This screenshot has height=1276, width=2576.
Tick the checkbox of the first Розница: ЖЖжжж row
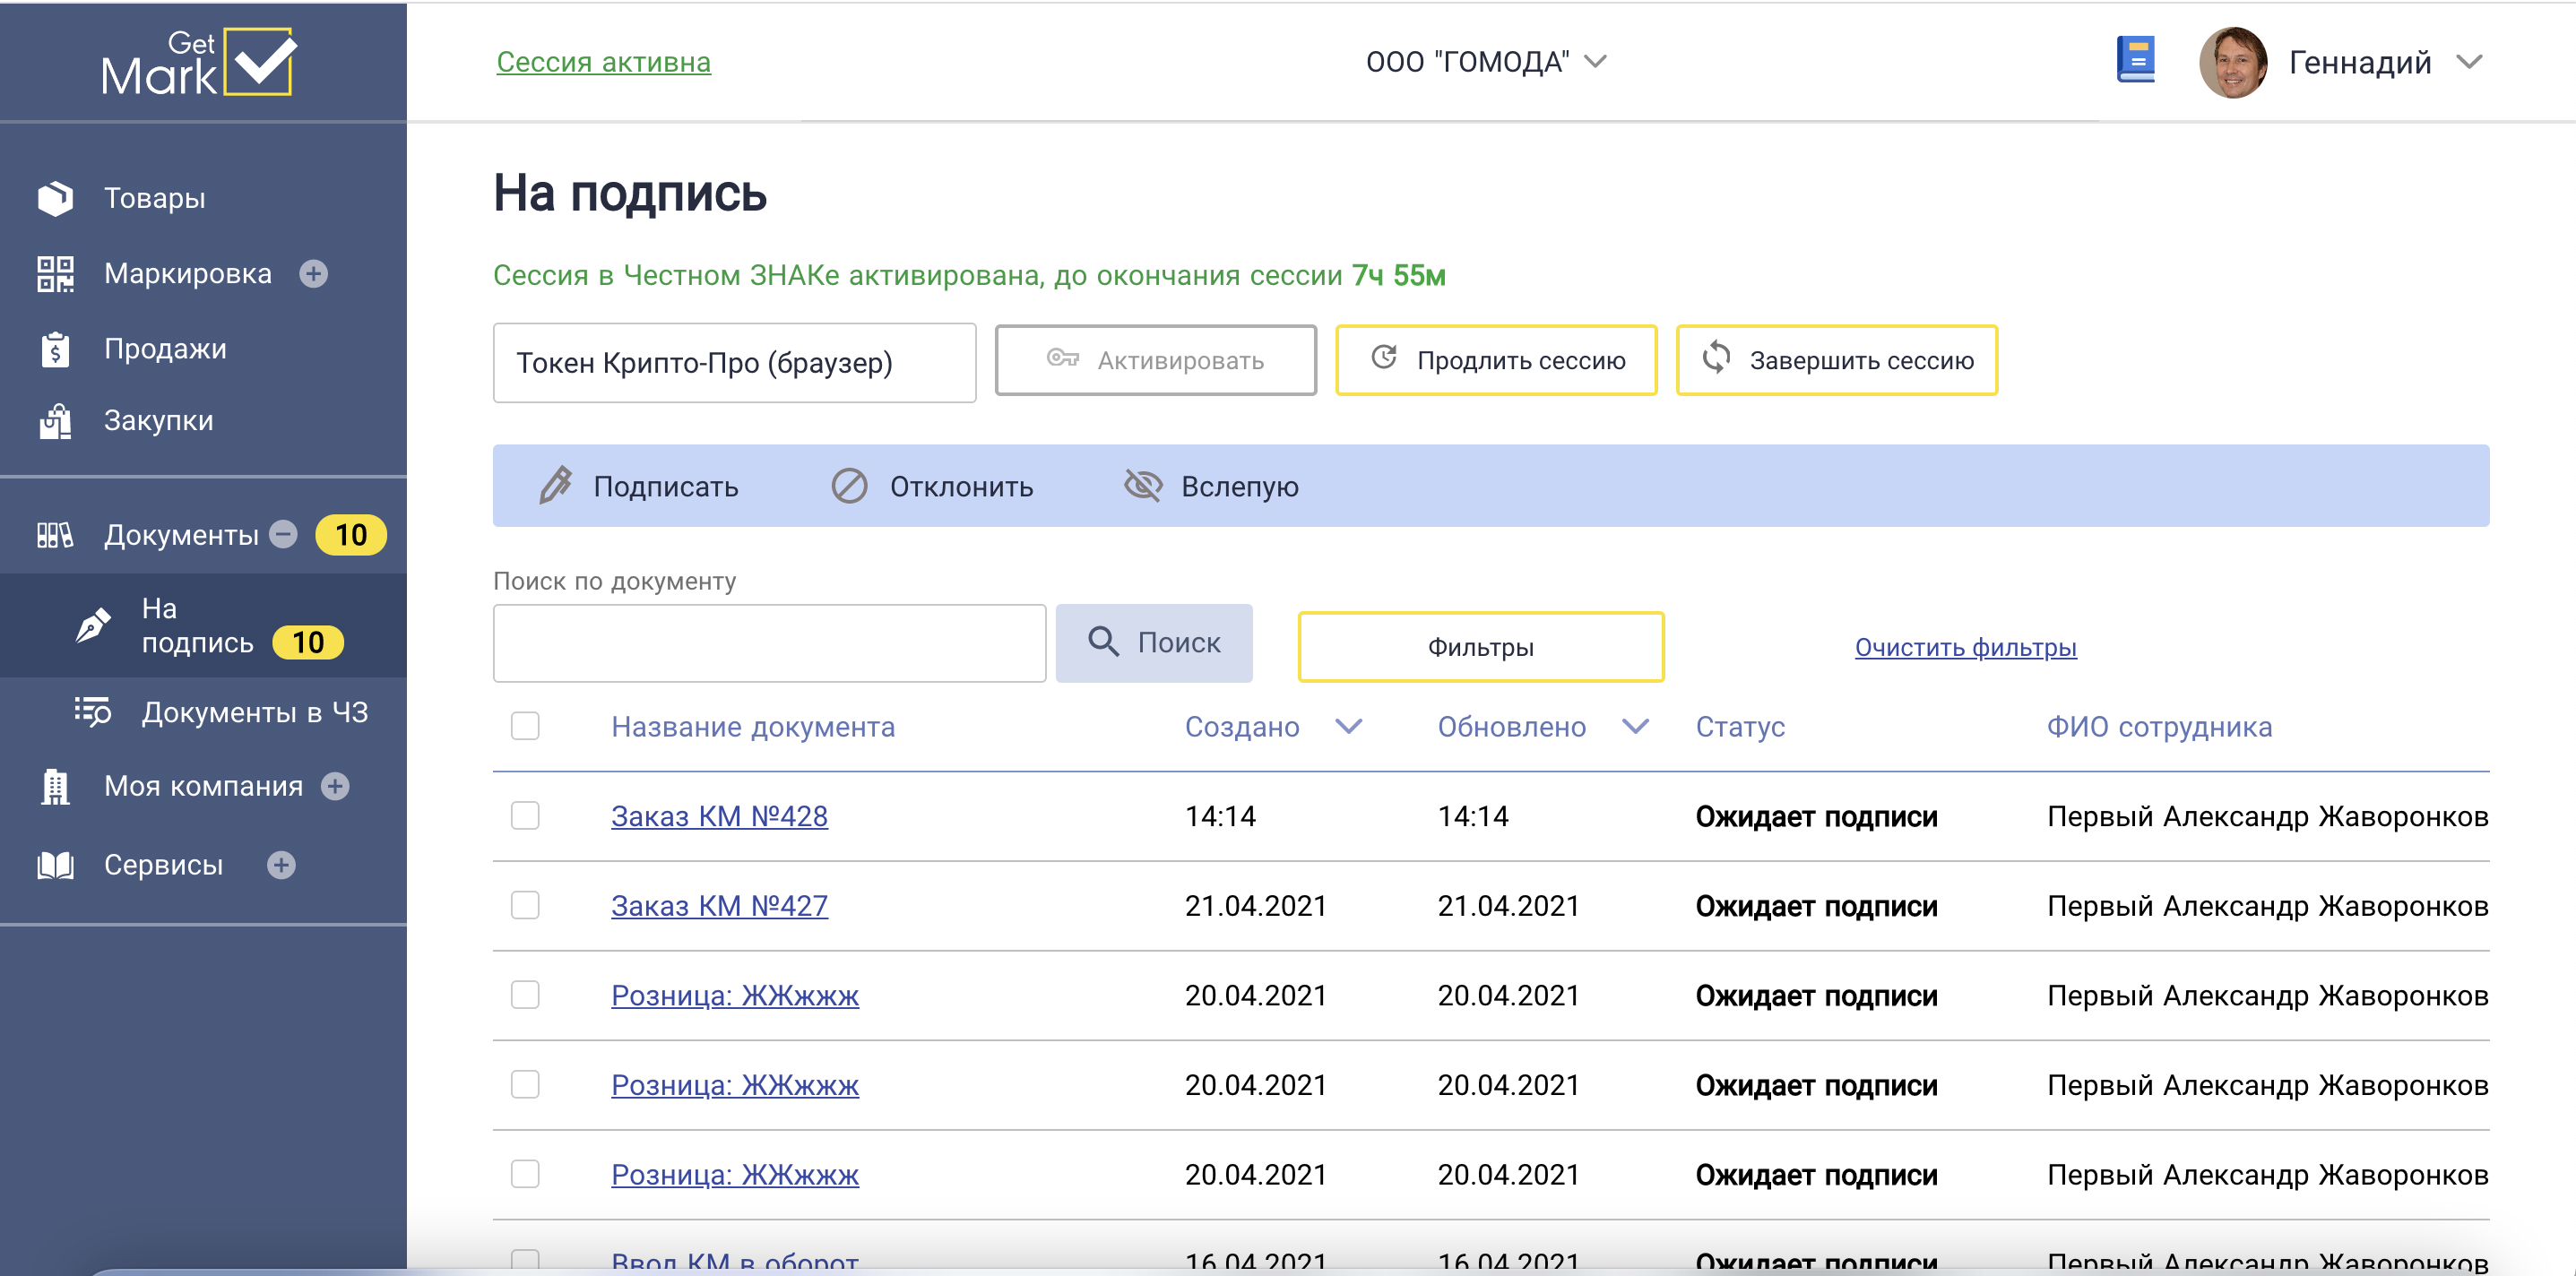point(525,995)
